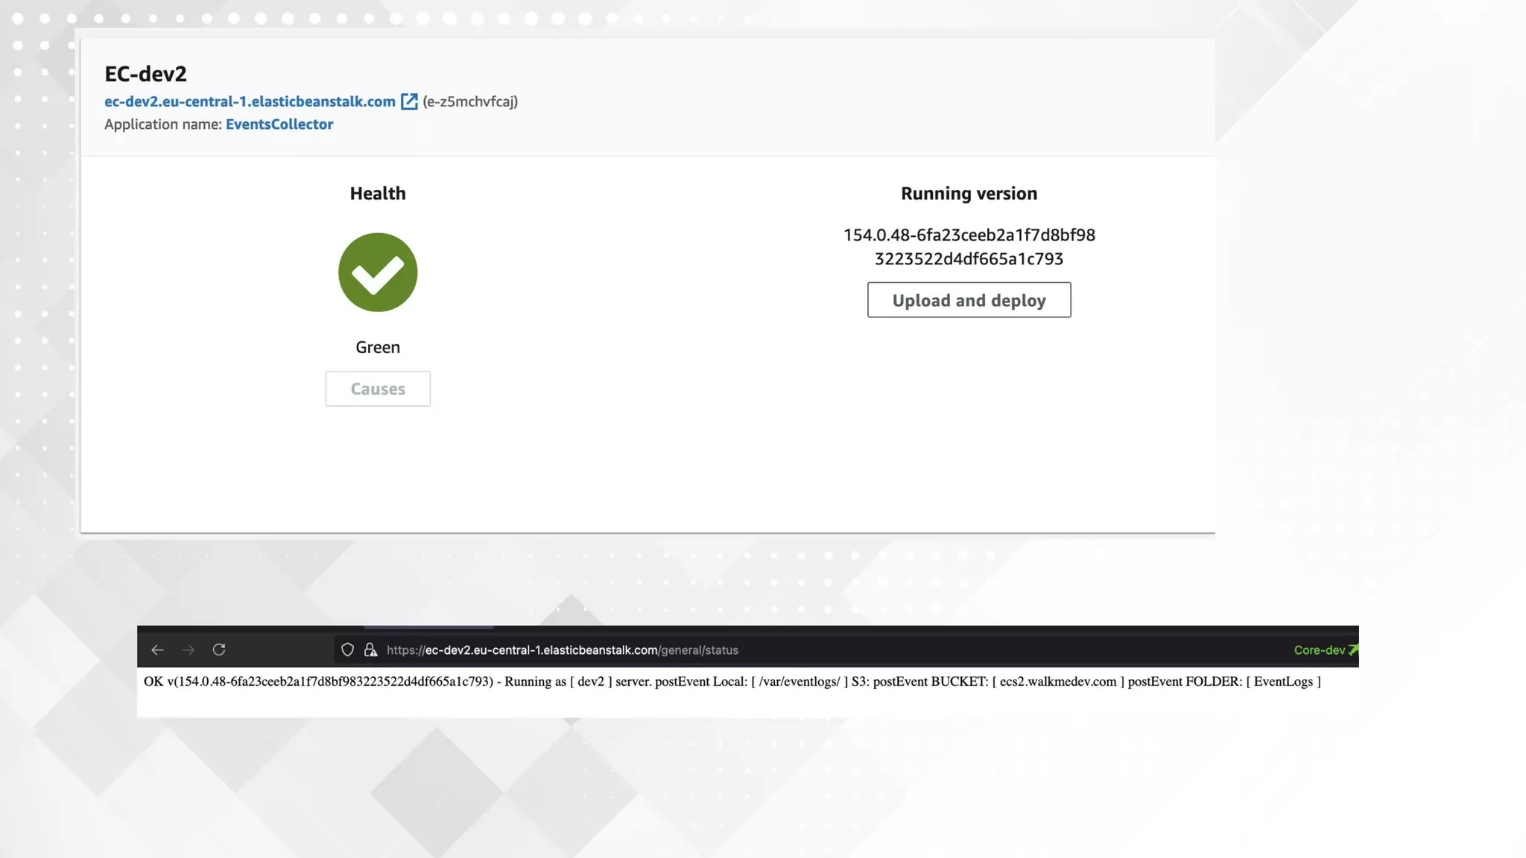Click the tracking protection shield icon
The height and width of the screenshot is (858, 1526).
point(347,650)
